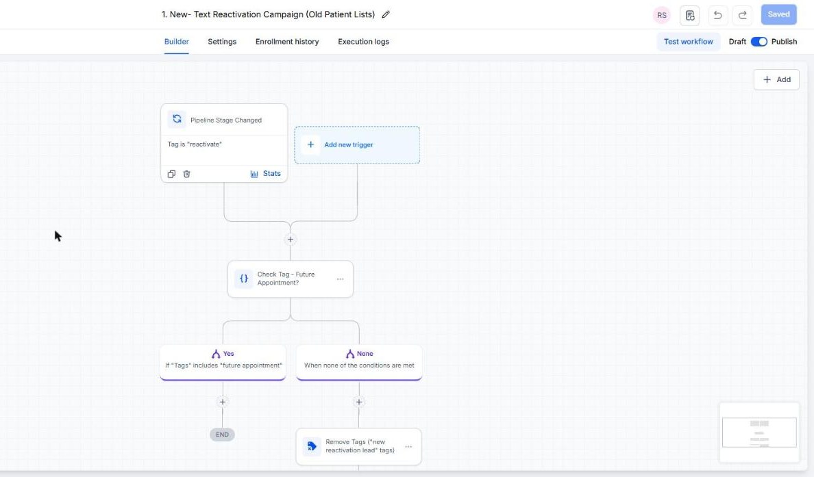This screenshot has height=477, width=814.
Task: Open the Enrollment history tab
Action: click(x=287, y=42)
